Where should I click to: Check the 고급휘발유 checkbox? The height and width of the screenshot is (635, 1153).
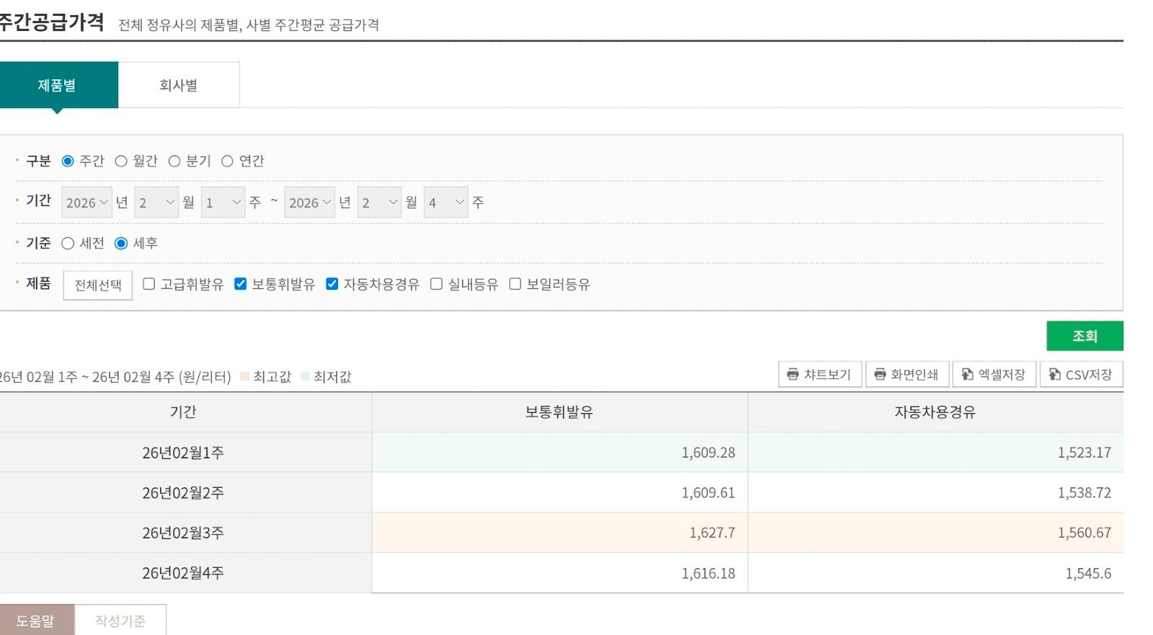pos(149,284)
